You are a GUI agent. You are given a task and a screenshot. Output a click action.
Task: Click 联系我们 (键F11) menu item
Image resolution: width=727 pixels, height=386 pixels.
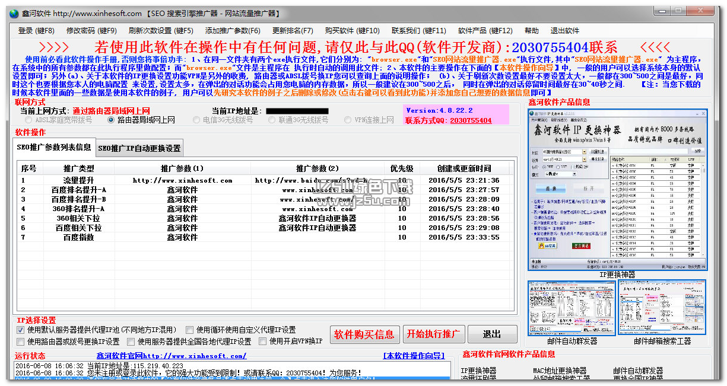tap(418, 31)
